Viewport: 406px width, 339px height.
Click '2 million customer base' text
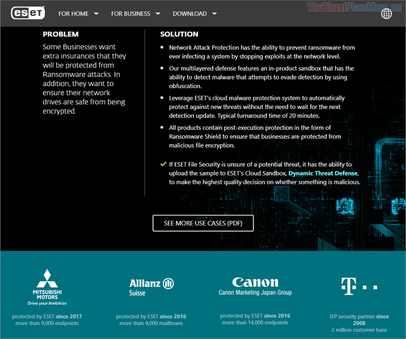click(359, 330)
